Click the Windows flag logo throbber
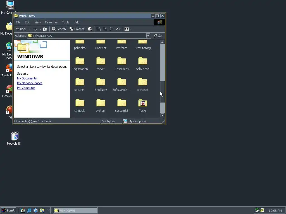286x214 pixels. (x=159, y=22)
